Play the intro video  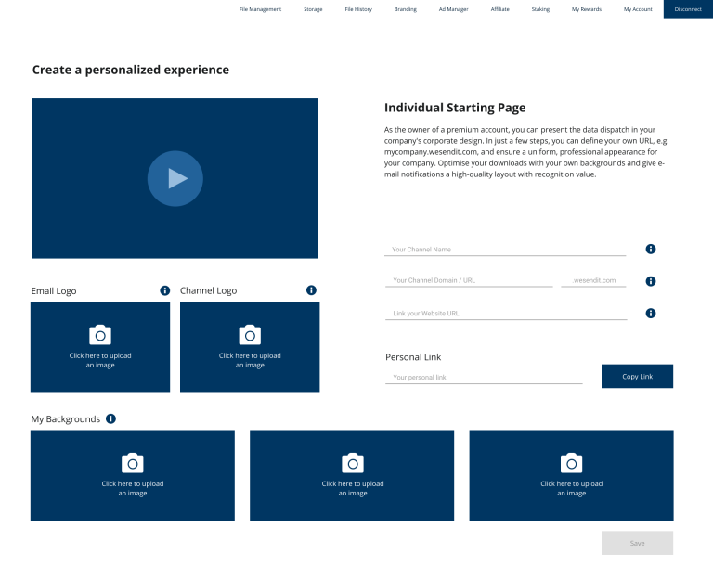click(x=175, y=178)
